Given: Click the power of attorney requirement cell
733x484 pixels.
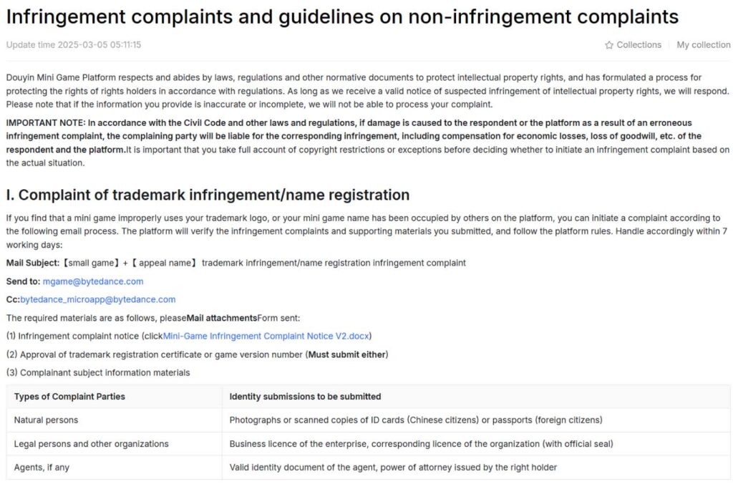Looking at the screenshot, I should (476, 467).
